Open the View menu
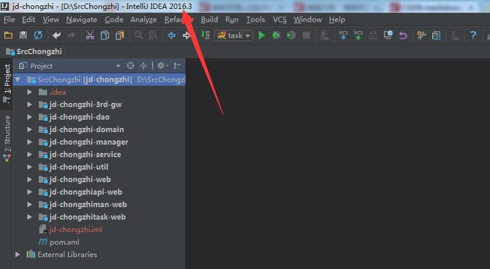 (51, 20)
